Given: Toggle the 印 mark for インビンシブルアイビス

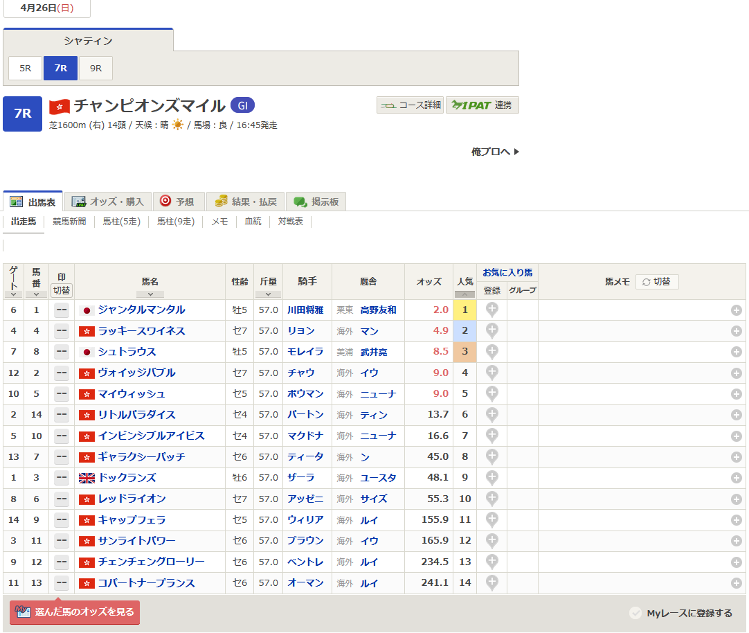Looking at the screenshot, I should (62, 436).
